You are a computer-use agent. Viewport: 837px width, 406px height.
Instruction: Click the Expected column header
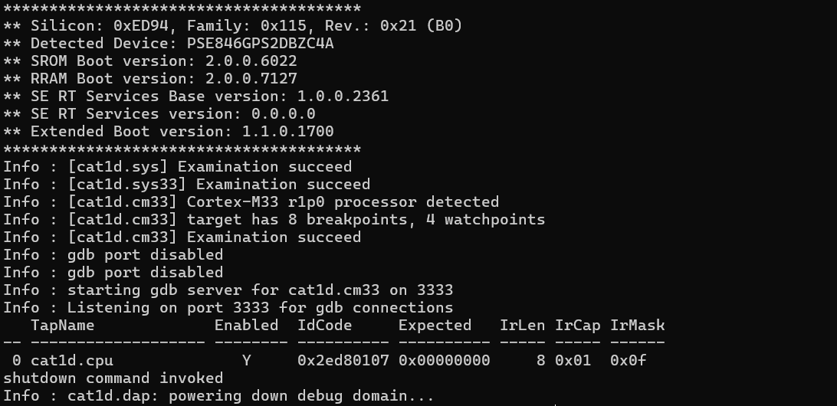tap(435, 326)
